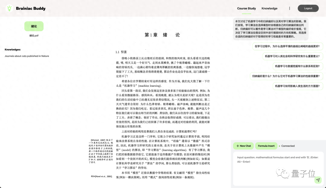Choose the question about 人类社会和科学研究 significance
The image size is (326, 188).
coord(292,56)
